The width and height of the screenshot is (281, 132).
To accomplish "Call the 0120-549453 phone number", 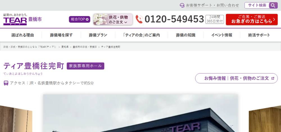I will pos(174,19).
